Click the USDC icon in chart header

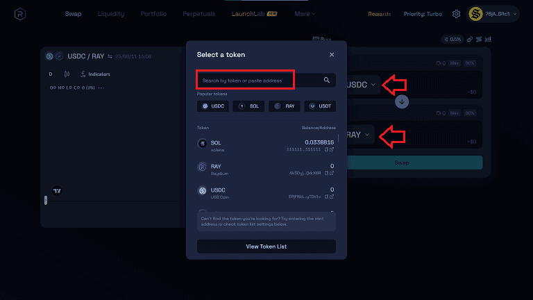point(50,56)
